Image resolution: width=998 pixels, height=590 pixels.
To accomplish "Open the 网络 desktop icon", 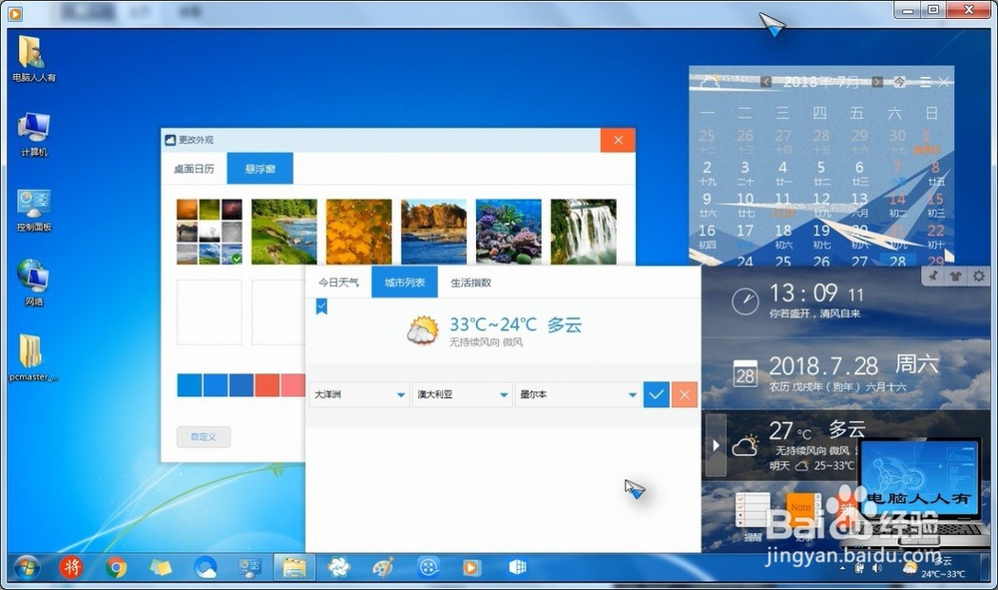I will (x=33, y=283).
